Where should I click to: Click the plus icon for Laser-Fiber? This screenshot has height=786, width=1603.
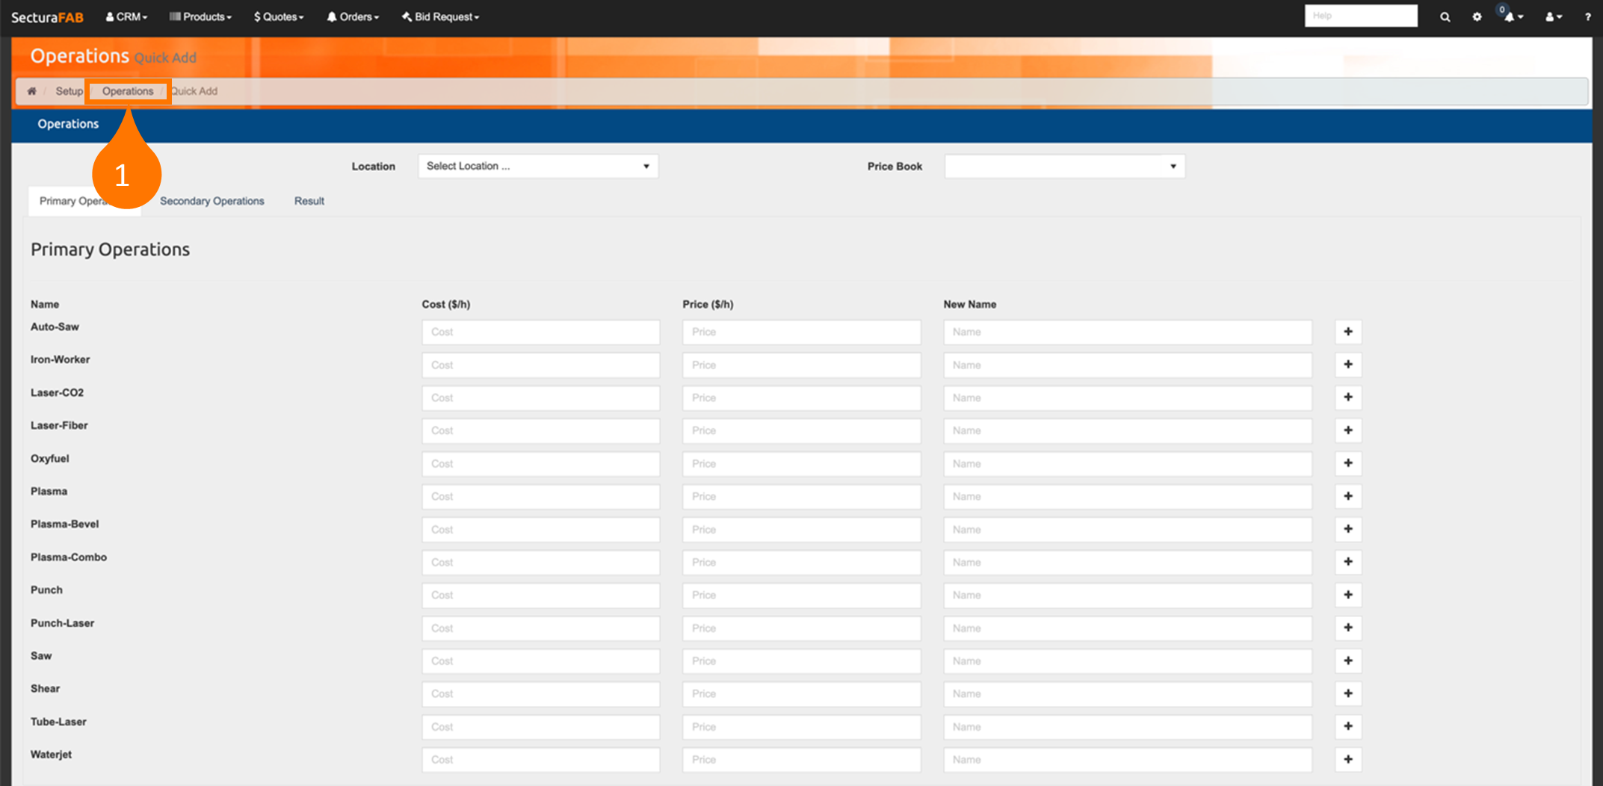pyautogui.click(x=1347, y=430)
